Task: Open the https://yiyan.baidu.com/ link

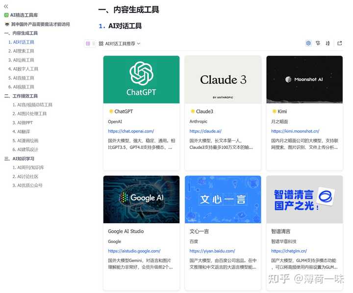Action: (212, 251)
